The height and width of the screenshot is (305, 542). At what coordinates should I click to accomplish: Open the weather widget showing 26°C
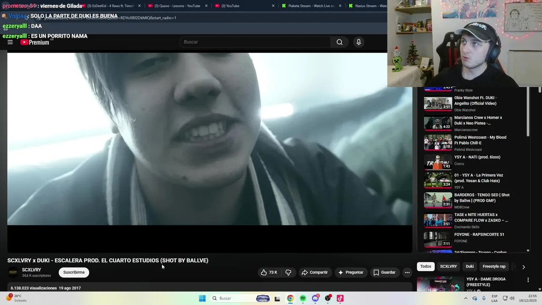pyautogui.click(x=16, y=298)
